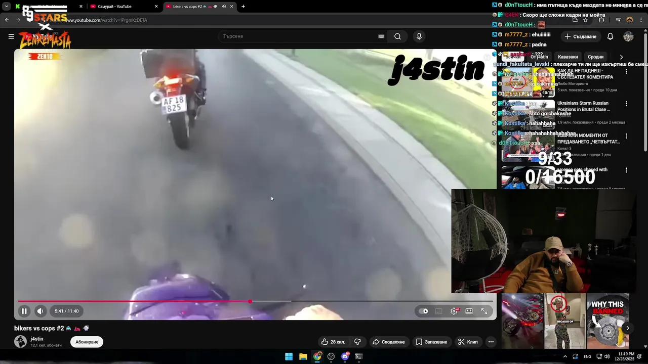
Task: Open OBS Studio from the taskbar
Action: 331,356
